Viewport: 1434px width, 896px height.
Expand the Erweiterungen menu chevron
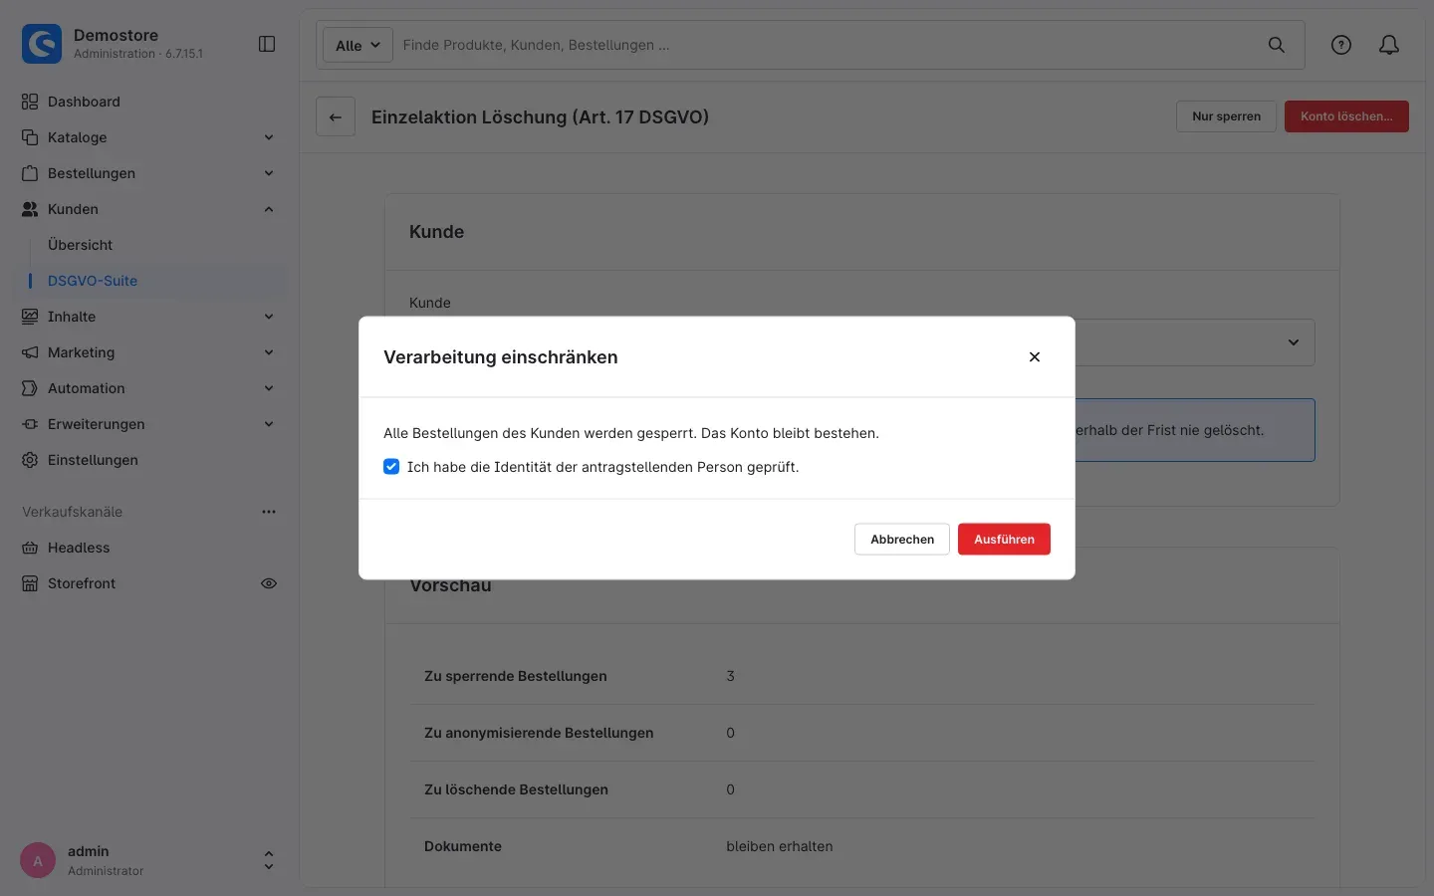[x=269, y=424]
